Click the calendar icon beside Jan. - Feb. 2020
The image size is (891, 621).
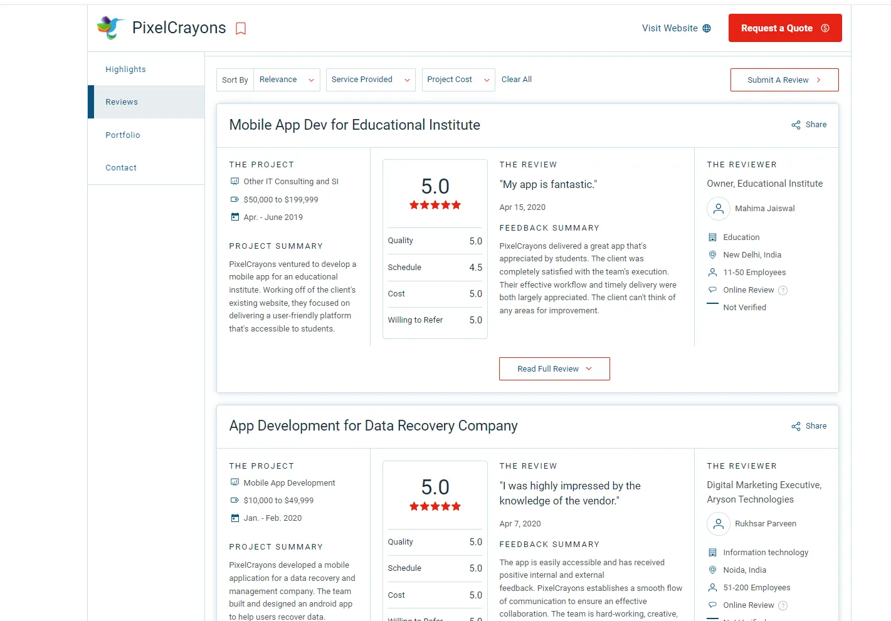point(235,518)
